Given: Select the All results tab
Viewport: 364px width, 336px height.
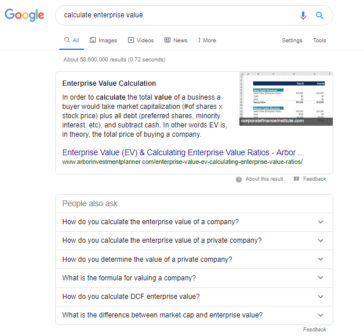Looking at the screenshot, I should 72,41.
